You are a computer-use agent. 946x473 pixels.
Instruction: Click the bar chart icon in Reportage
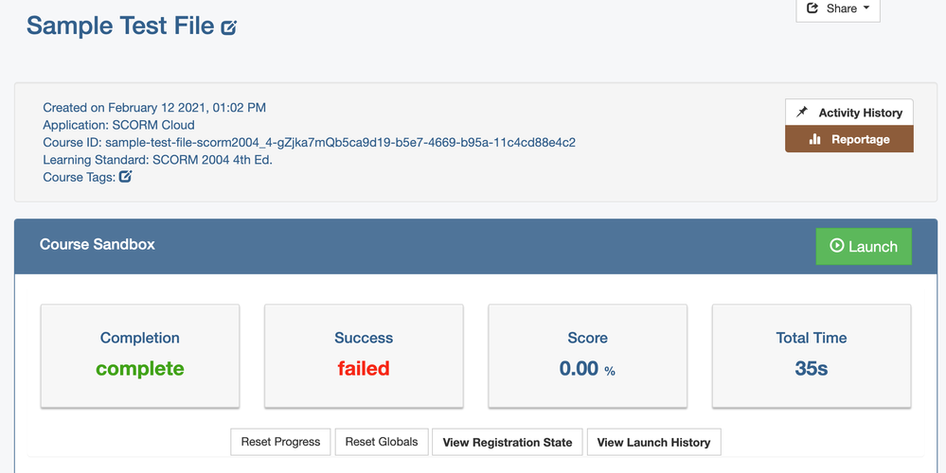point(814,139)
